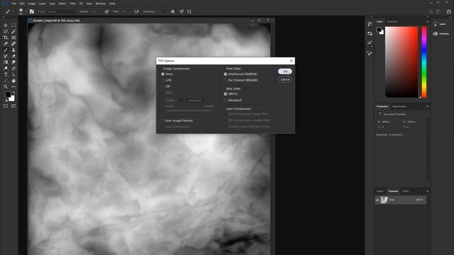Click Cancel in TIFF Options dialog
The image size is (454, 255).
285,79
